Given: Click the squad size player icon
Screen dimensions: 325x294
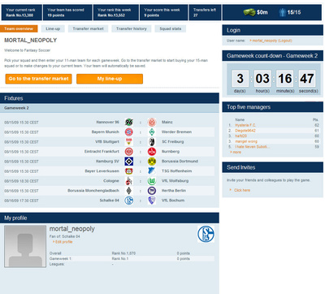Looking at the screenshot, I should click(x=282, y=12).
